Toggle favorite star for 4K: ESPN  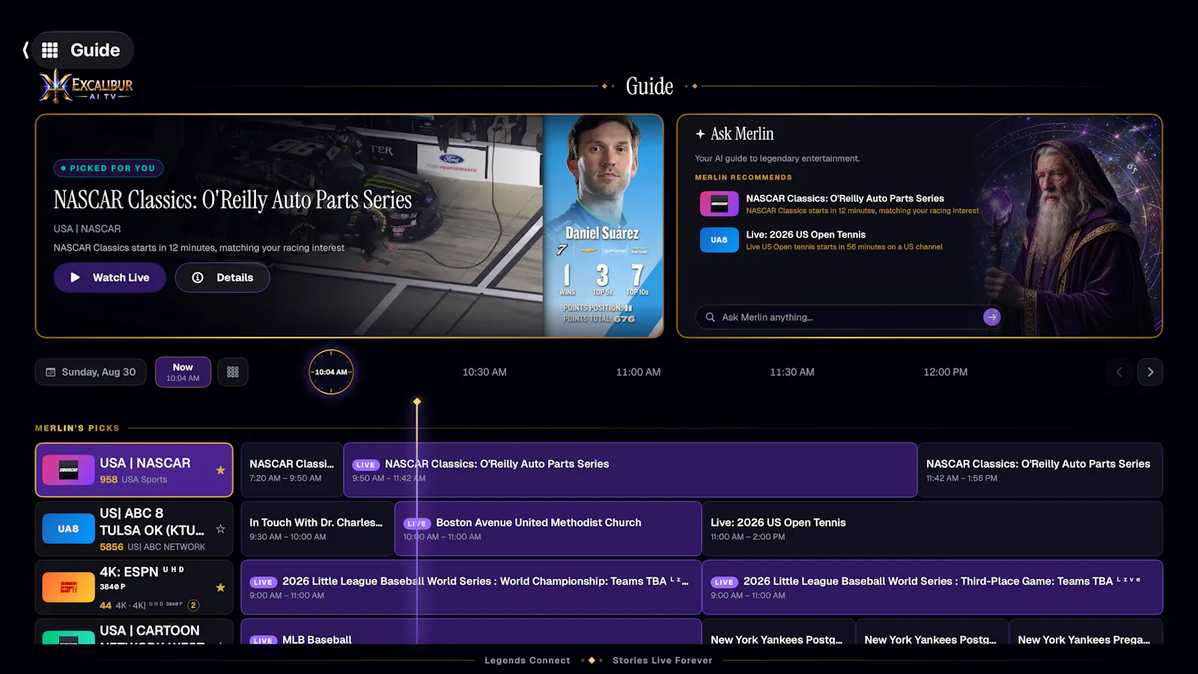[x=220, y=587]
